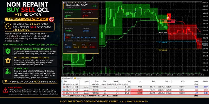Click the Type column header
The width and height of the screenshot is (209, 104).
point(105,81)
